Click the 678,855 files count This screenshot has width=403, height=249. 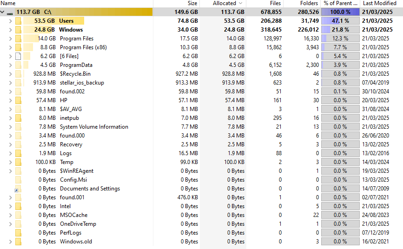pos(271,12)
